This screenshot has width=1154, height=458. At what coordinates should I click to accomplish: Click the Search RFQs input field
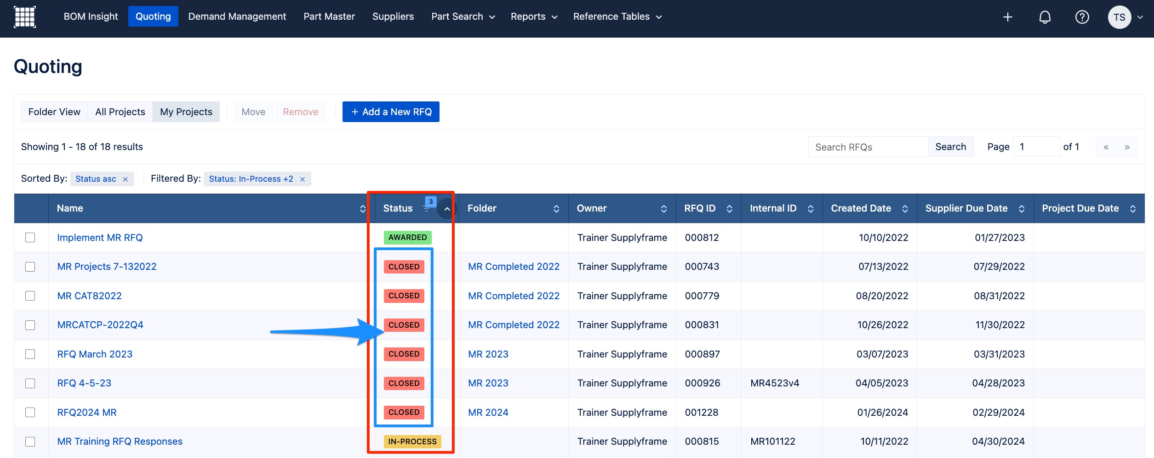[868, 147]
